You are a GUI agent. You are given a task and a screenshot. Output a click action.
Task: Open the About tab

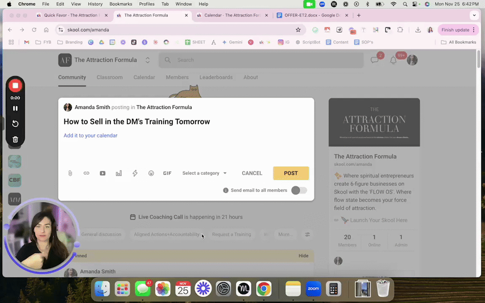tap(251, 77)
